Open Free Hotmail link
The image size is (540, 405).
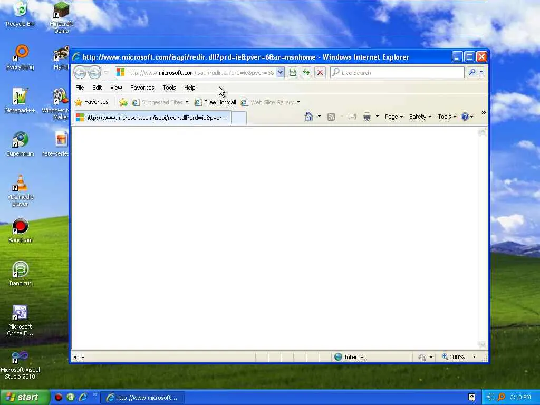pos(215,102)
